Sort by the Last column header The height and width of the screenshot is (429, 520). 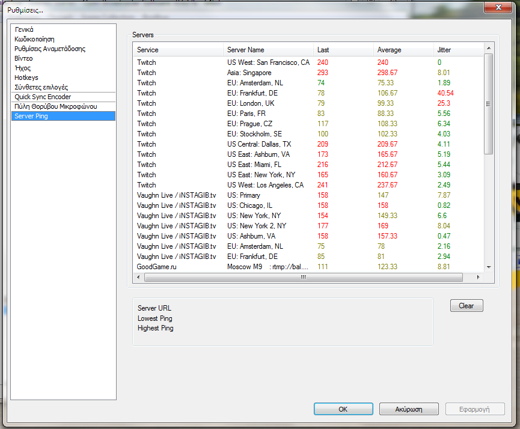click(x=343, y=50)
